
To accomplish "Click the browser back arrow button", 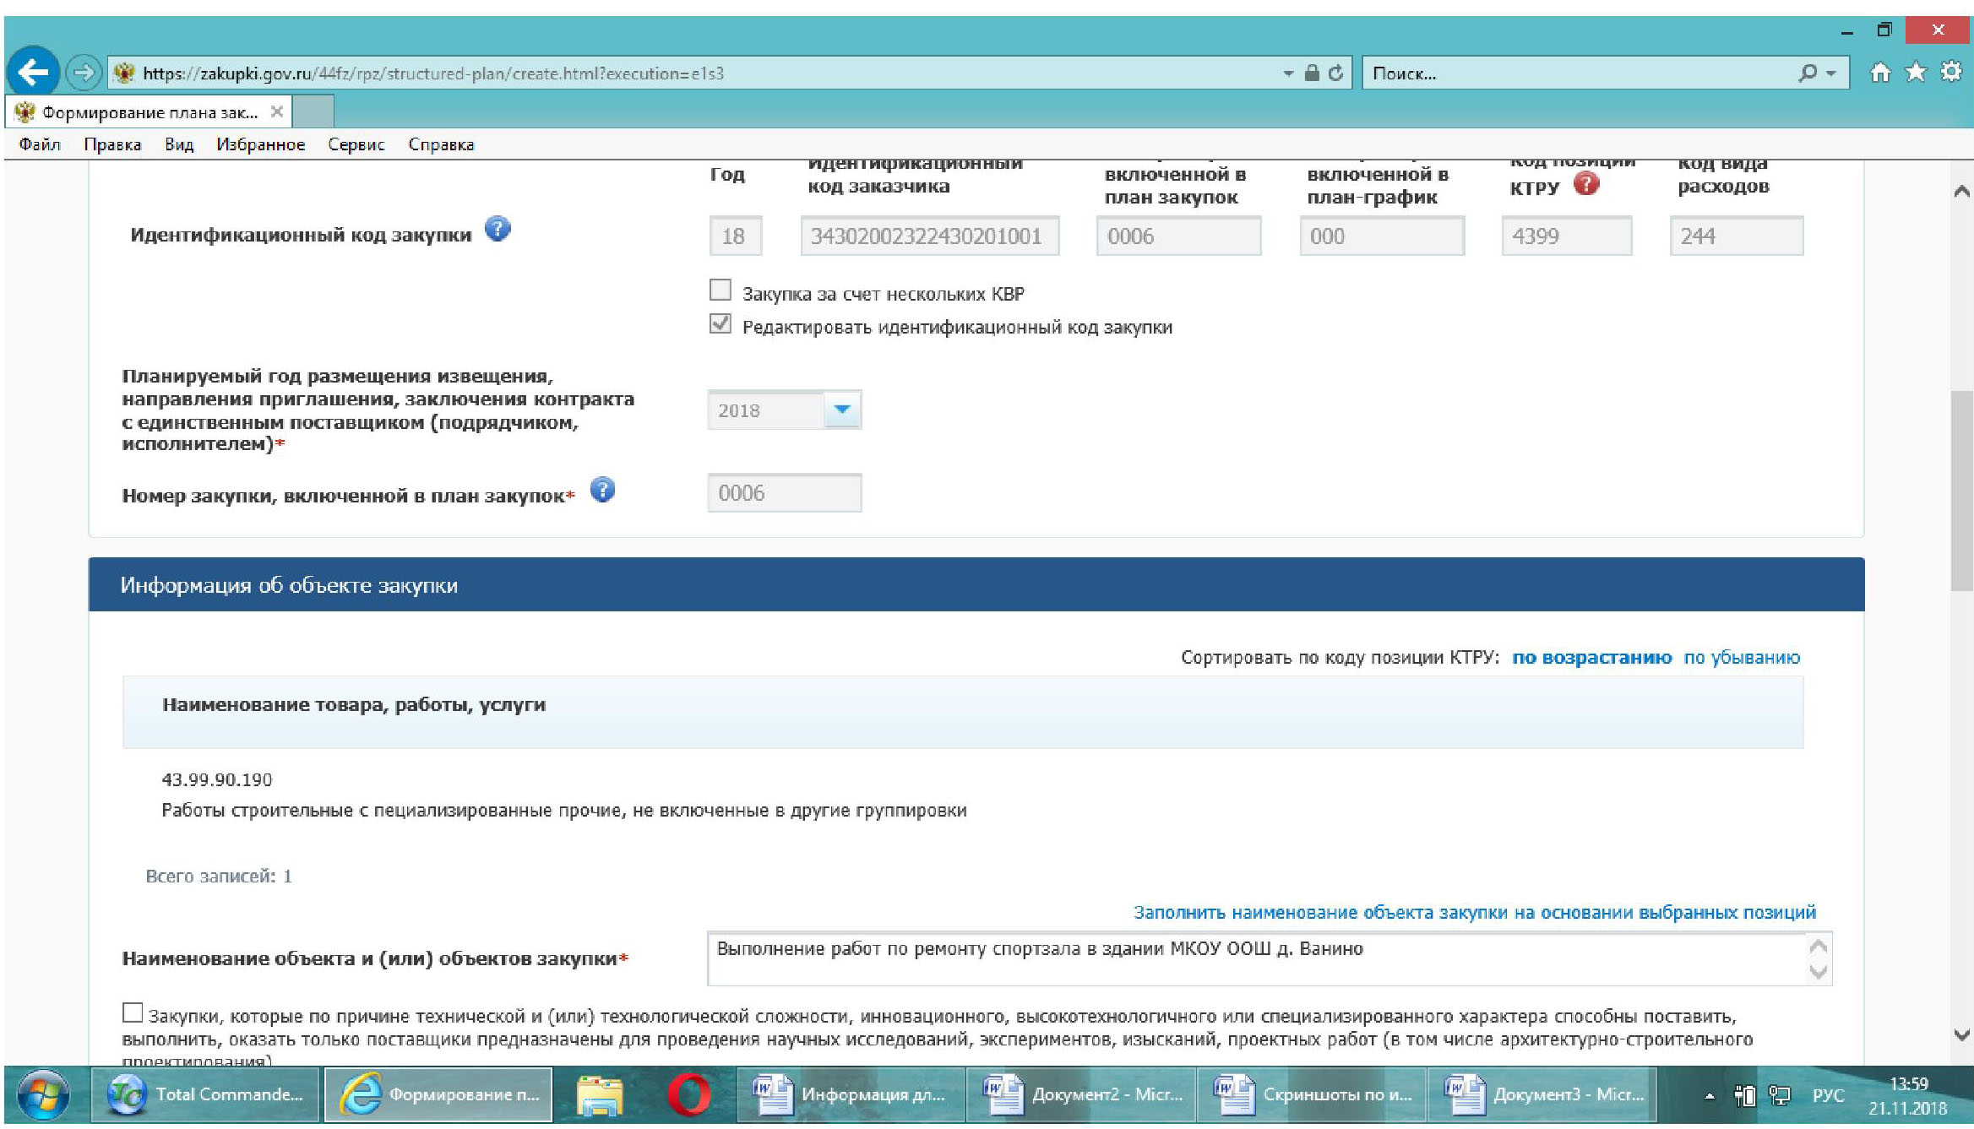I will coord(34,73).
